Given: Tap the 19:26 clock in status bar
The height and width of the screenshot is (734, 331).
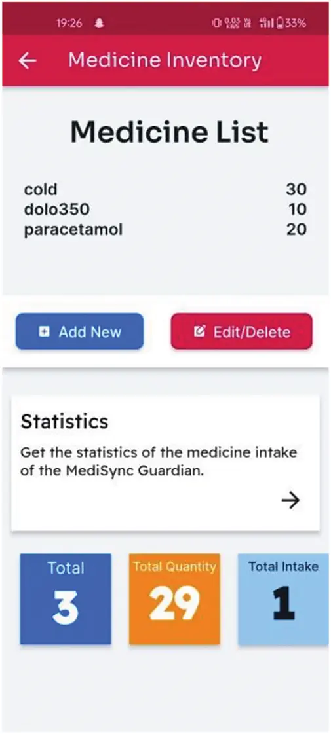Looking at the screenshot, I should (69, 23).
